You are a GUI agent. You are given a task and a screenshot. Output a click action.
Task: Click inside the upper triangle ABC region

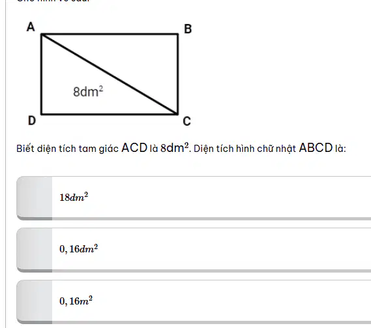pyautogui.click(x=142, y=57)
